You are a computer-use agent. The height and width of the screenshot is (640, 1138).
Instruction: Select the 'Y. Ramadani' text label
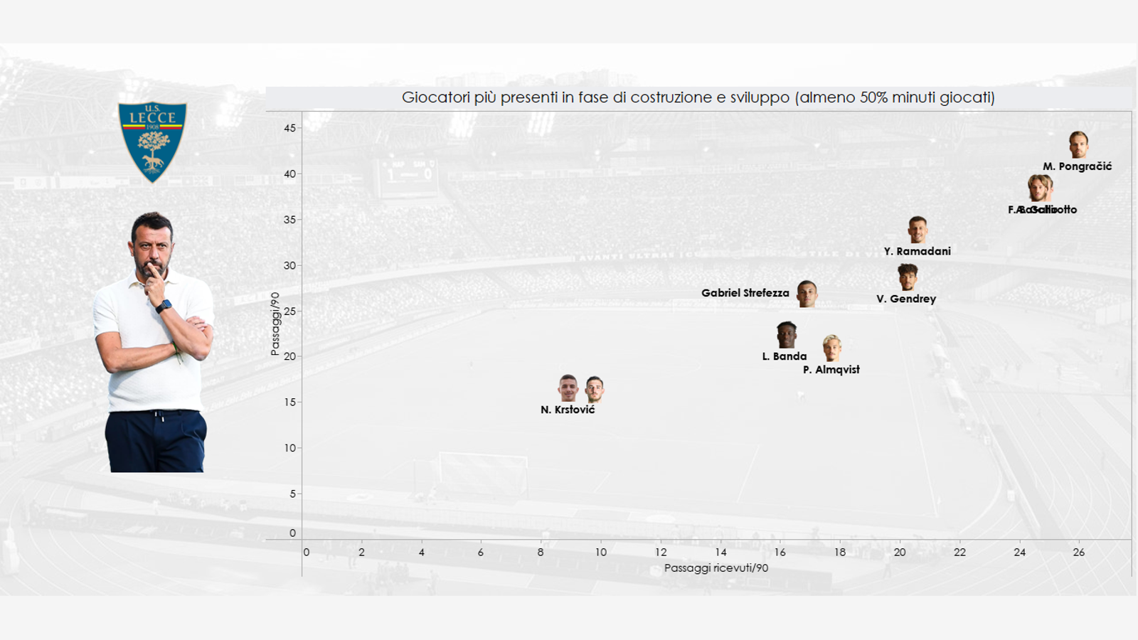point(917,251)
